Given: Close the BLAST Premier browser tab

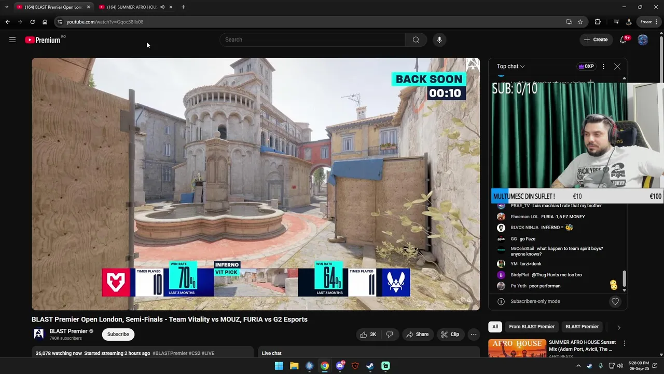Looking at the screenshot, I should (x=88, y=7).
